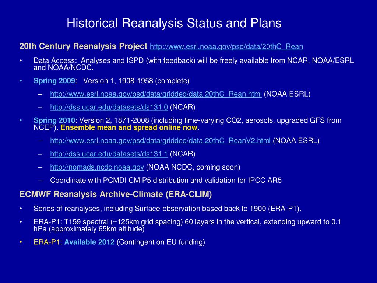Viewport: 377px width, 283px height.
Task: Select the ECMWF Reanalysis Archive-Climate (ERA-CLIM) heading
Action: (116, 194)
